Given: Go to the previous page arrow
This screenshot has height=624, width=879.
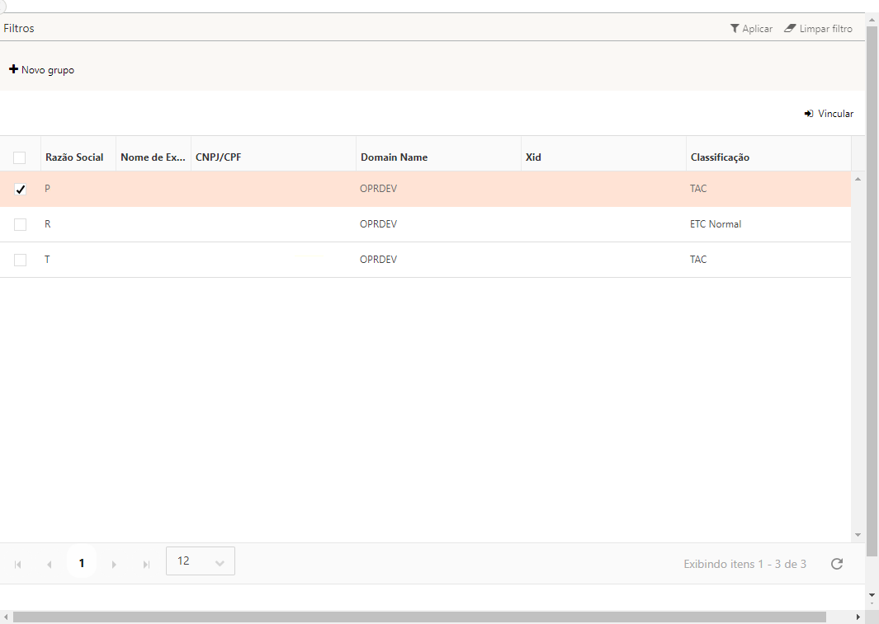Looking at the screenshot, I should pyautogui.click(x=50, y=565).
